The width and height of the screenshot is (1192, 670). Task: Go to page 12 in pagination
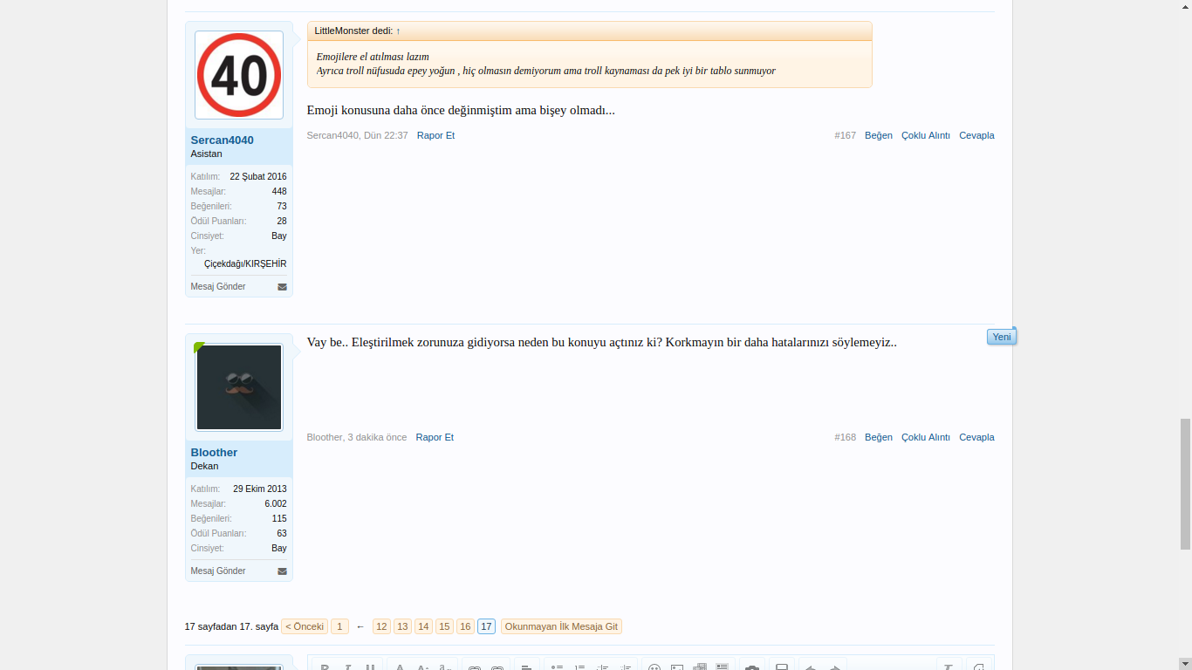381,626
